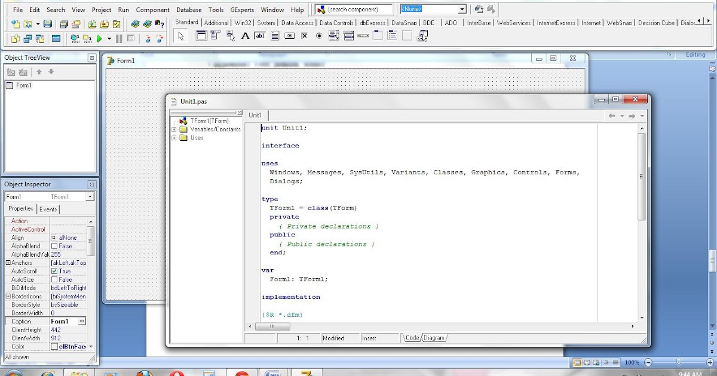Click the Trace Into debugger icon

pyautogui.click(x=148, y=39)
